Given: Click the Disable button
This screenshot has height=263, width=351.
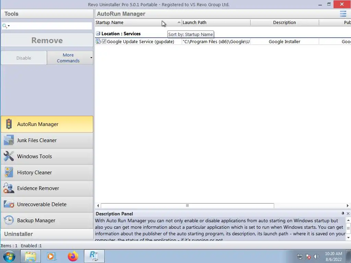Looking at the screenshot, I should (24, 58).
